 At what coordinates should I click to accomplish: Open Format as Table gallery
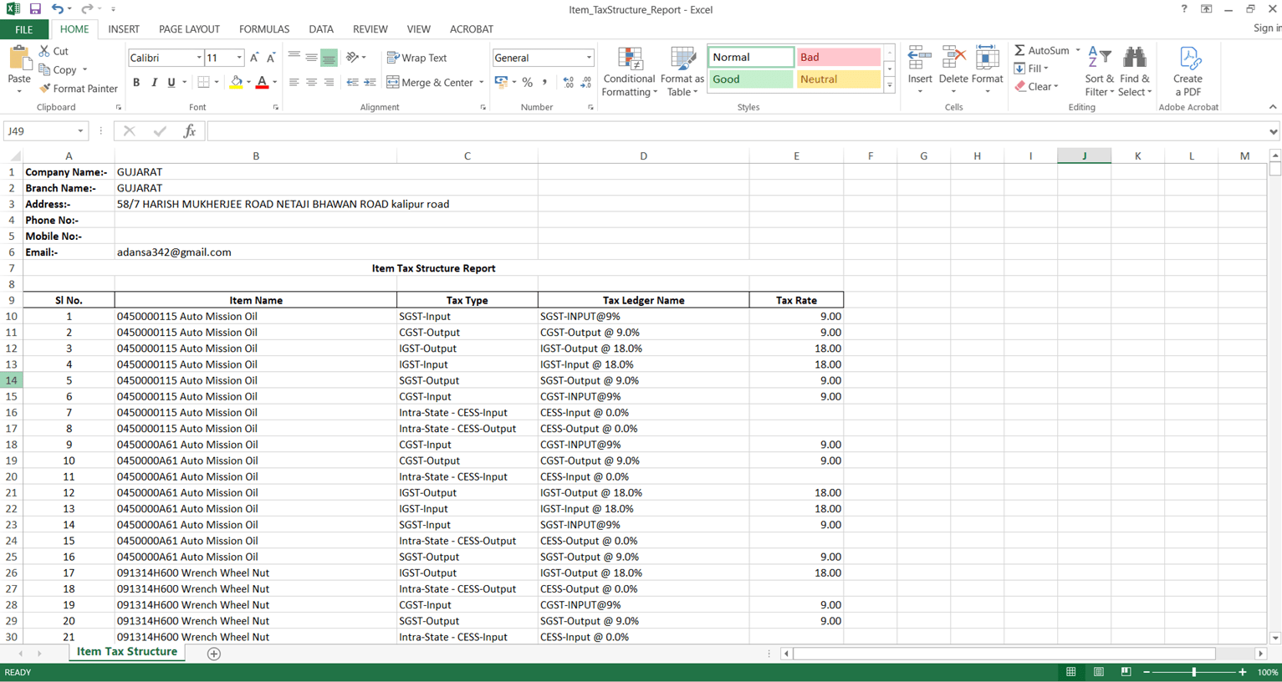point(682,72)
